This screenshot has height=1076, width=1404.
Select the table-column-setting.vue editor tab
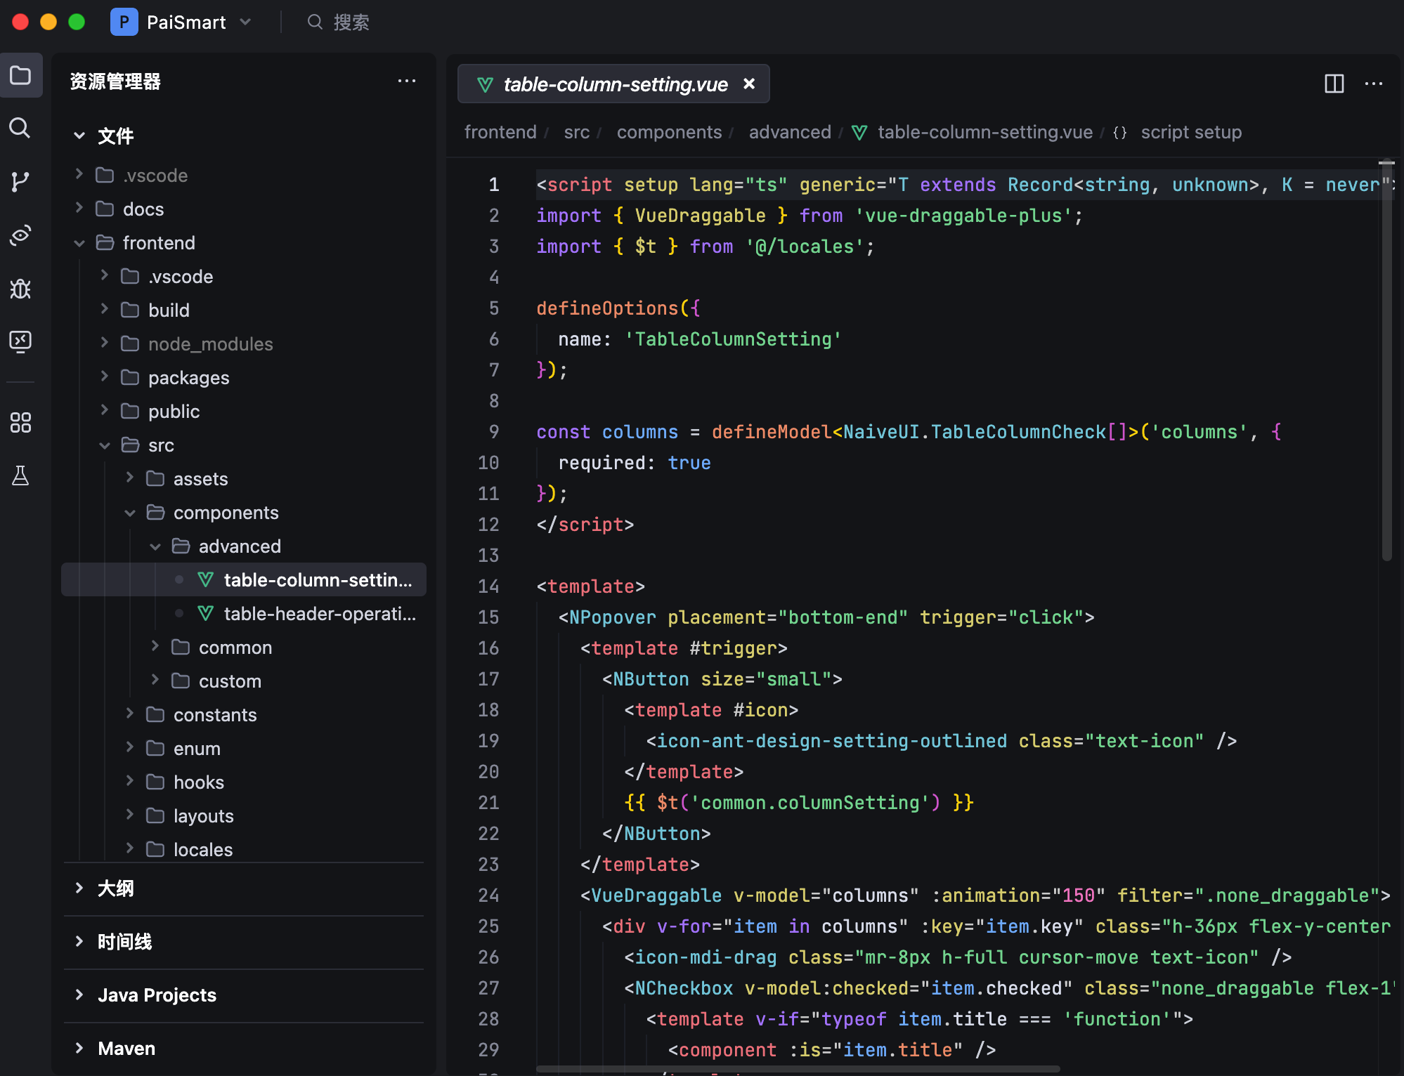point(614,84)
